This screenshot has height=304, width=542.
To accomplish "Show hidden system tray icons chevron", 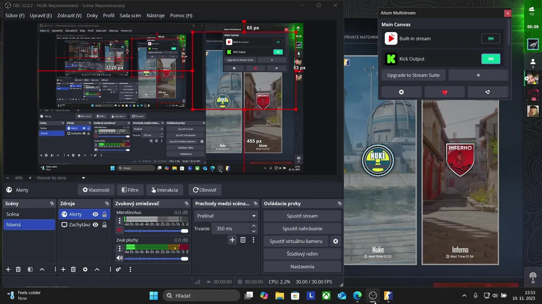I will click(465, 296).
